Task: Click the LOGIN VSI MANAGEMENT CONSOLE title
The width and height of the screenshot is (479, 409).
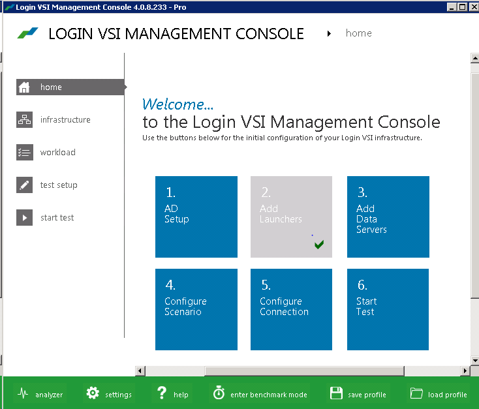Action: coord(176,34)
